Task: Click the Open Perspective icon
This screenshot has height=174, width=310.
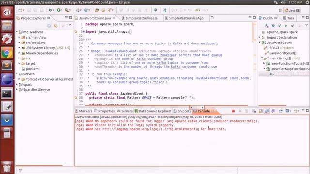Action: [280, 10]
